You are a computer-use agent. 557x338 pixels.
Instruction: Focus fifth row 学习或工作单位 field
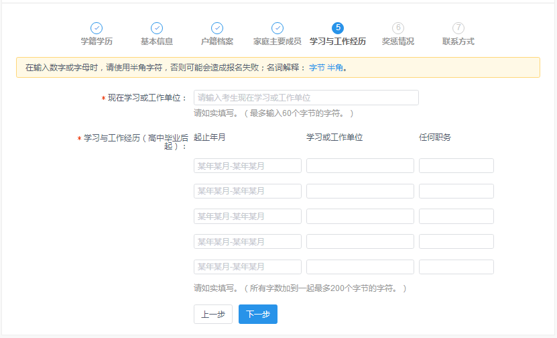click(360, 267)
